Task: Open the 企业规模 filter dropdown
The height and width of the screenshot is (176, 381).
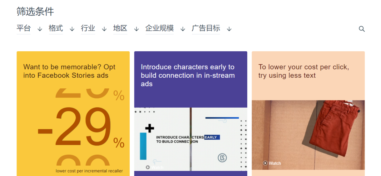Action: tap(160, 29)
